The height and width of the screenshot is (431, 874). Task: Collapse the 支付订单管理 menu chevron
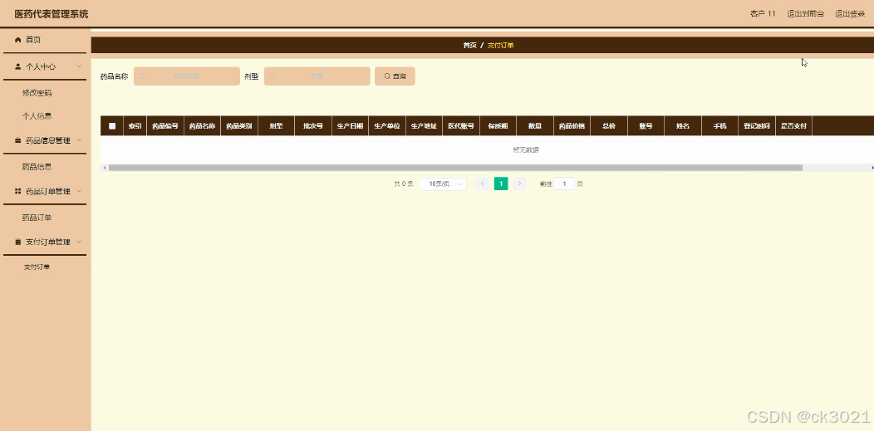click(79, 242)
